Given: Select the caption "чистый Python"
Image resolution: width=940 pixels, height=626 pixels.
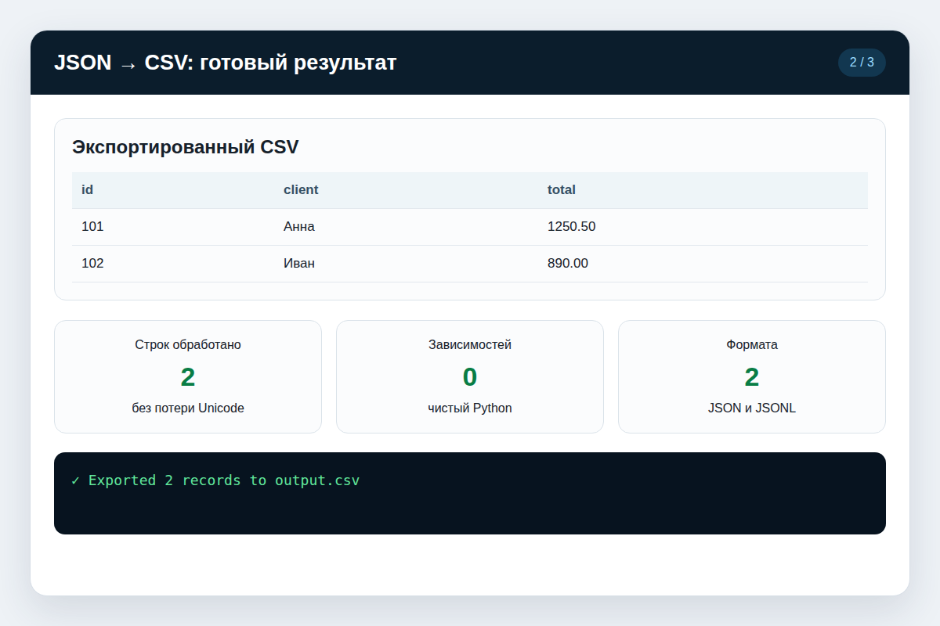Looking at the screenshot, I should (470, 408).
